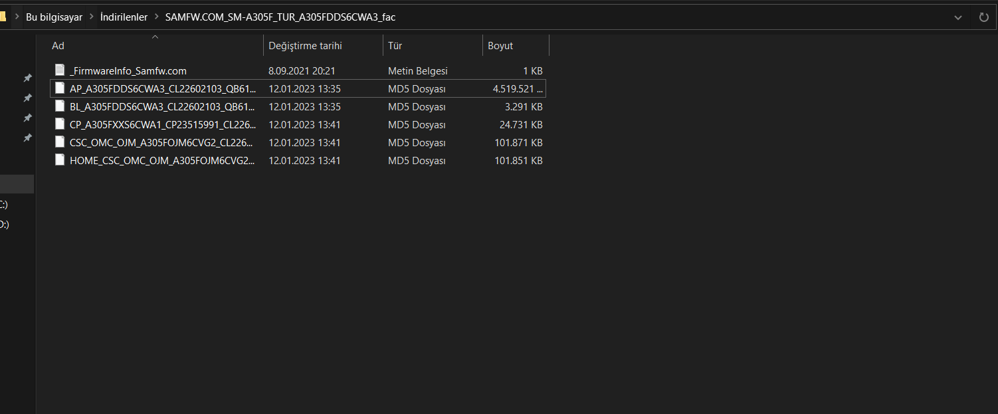This screenshot has height=414, width=998.
Task: Select the AP_A305FDDS6CWA3_CL22602103 file name
Action: [163, 88]
